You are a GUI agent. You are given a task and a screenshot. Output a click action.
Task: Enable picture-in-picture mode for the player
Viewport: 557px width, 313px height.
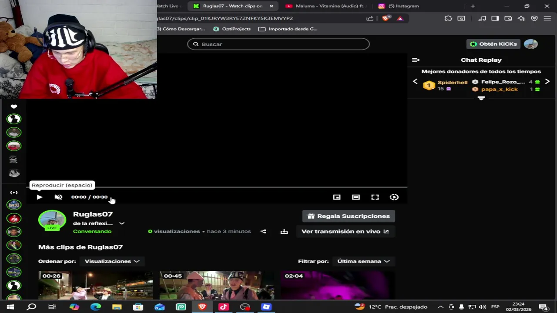tap(337, 197)
